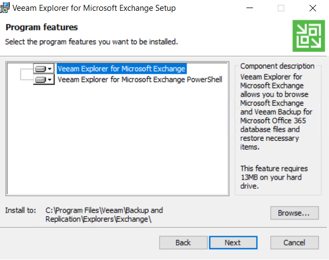Go Back to the previous setup step

(183, 243)
